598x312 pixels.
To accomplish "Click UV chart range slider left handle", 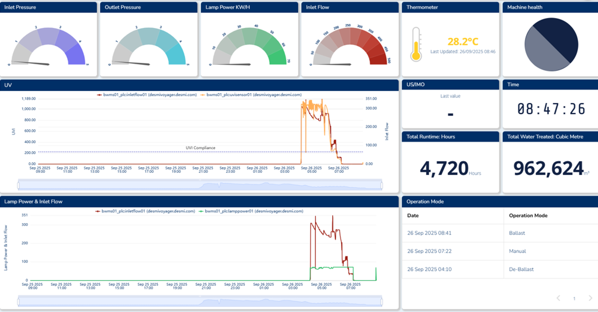I will click(x=19, y=185).
